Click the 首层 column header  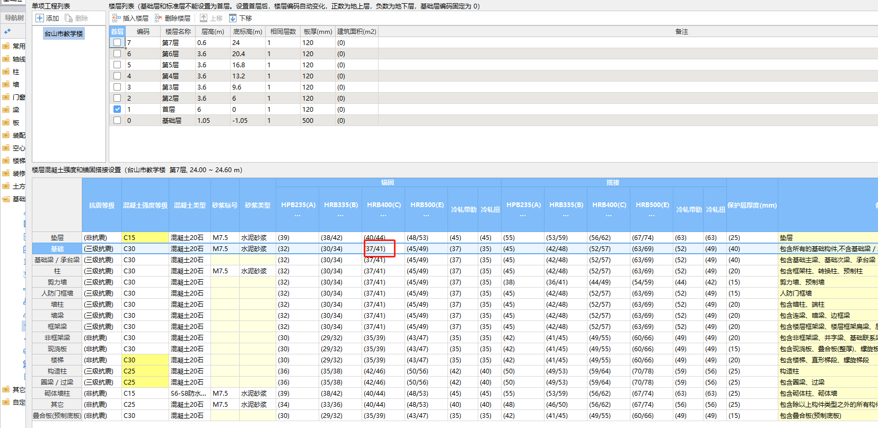[x=117, y=32]
